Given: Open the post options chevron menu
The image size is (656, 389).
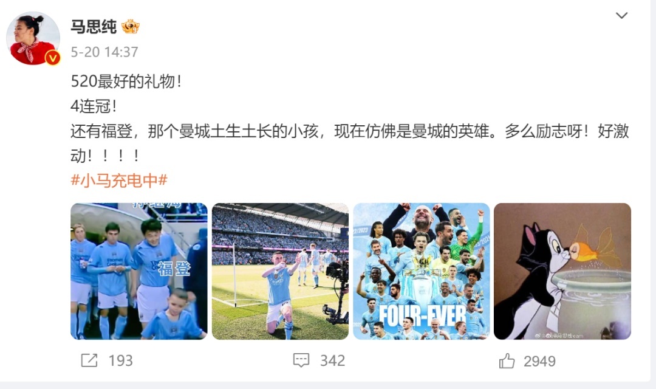Looking at the screenshot, I should [622, 16].
